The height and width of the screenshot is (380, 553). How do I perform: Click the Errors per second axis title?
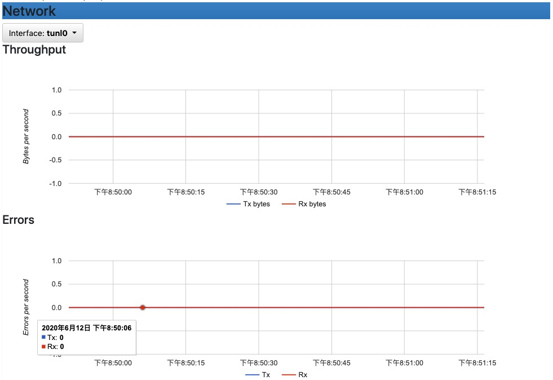26,307
